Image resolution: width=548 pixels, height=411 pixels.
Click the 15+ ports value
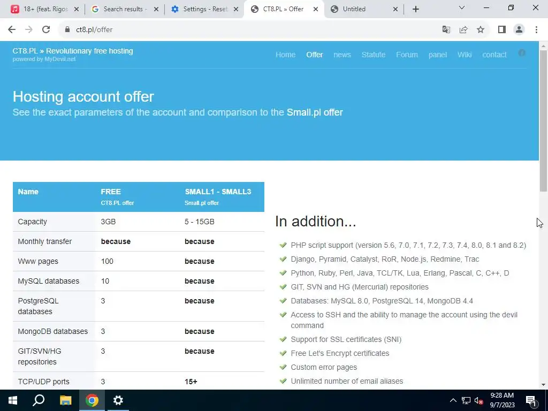coord(191,382)
